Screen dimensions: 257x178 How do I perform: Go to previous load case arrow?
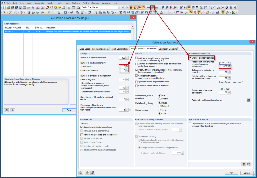(123, 7)
